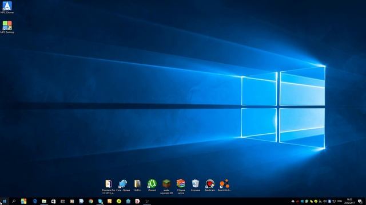The width and height of the screenshot is (366, 205).
Task: Open the MPC Desktop shortcut
Action: [7, 27]
